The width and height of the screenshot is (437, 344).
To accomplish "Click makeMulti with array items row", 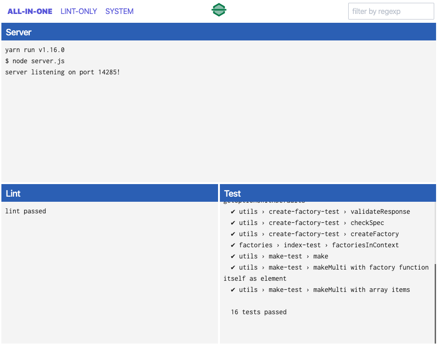I will pyautogui.click(x=320, y=290).
